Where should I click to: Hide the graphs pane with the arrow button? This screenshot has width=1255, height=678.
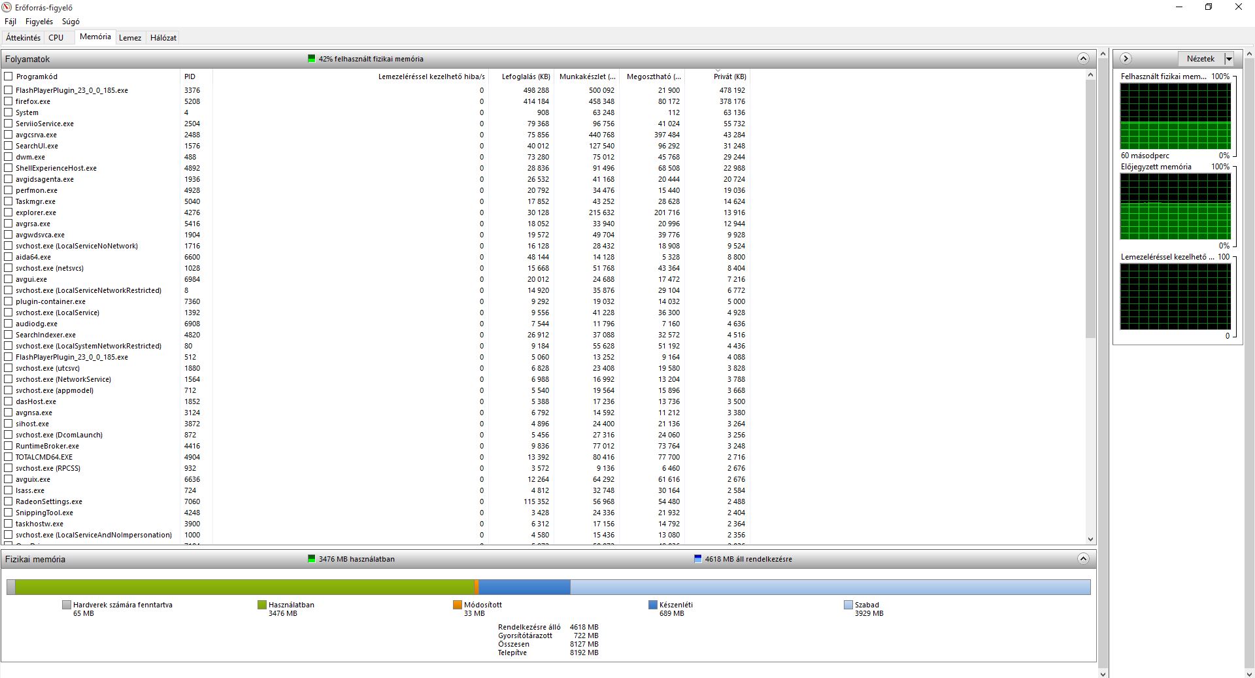[1126, 58]
